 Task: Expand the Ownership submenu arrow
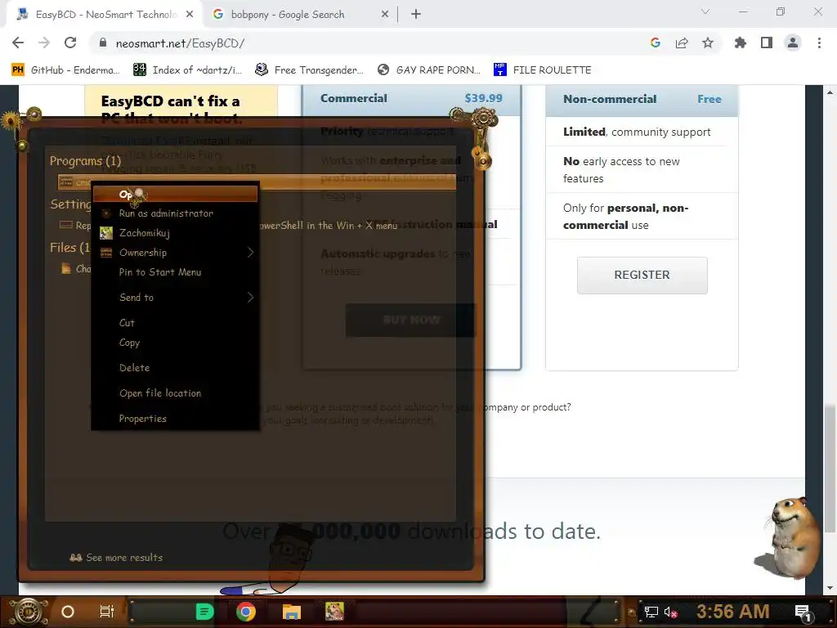click(250, 253)
